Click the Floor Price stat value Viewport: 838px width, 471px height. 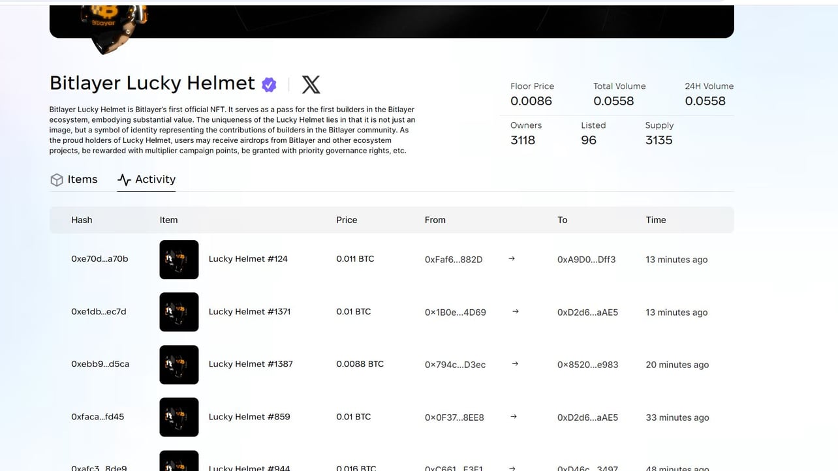coord(531,101)
